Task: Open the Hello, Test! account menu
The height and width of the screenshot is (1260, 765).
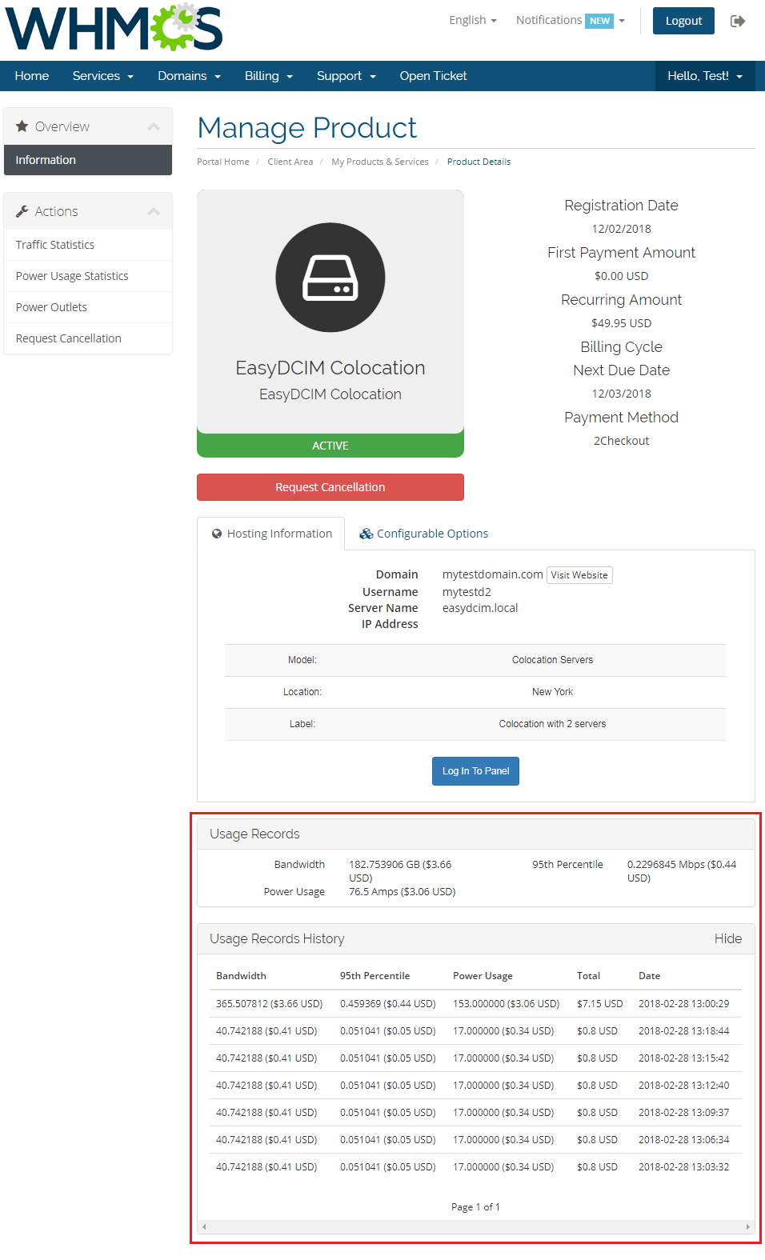Action: click(705, 76)
